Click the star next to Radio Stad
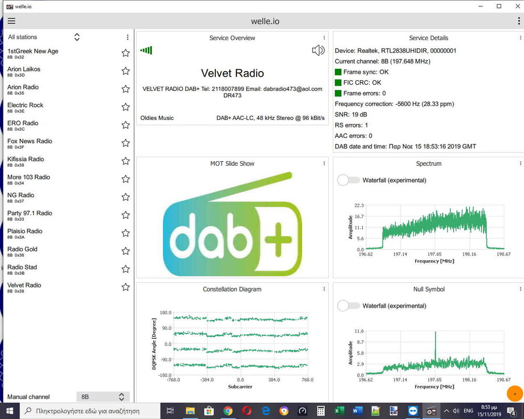The image size is (524, 419). tap(126, 269)
